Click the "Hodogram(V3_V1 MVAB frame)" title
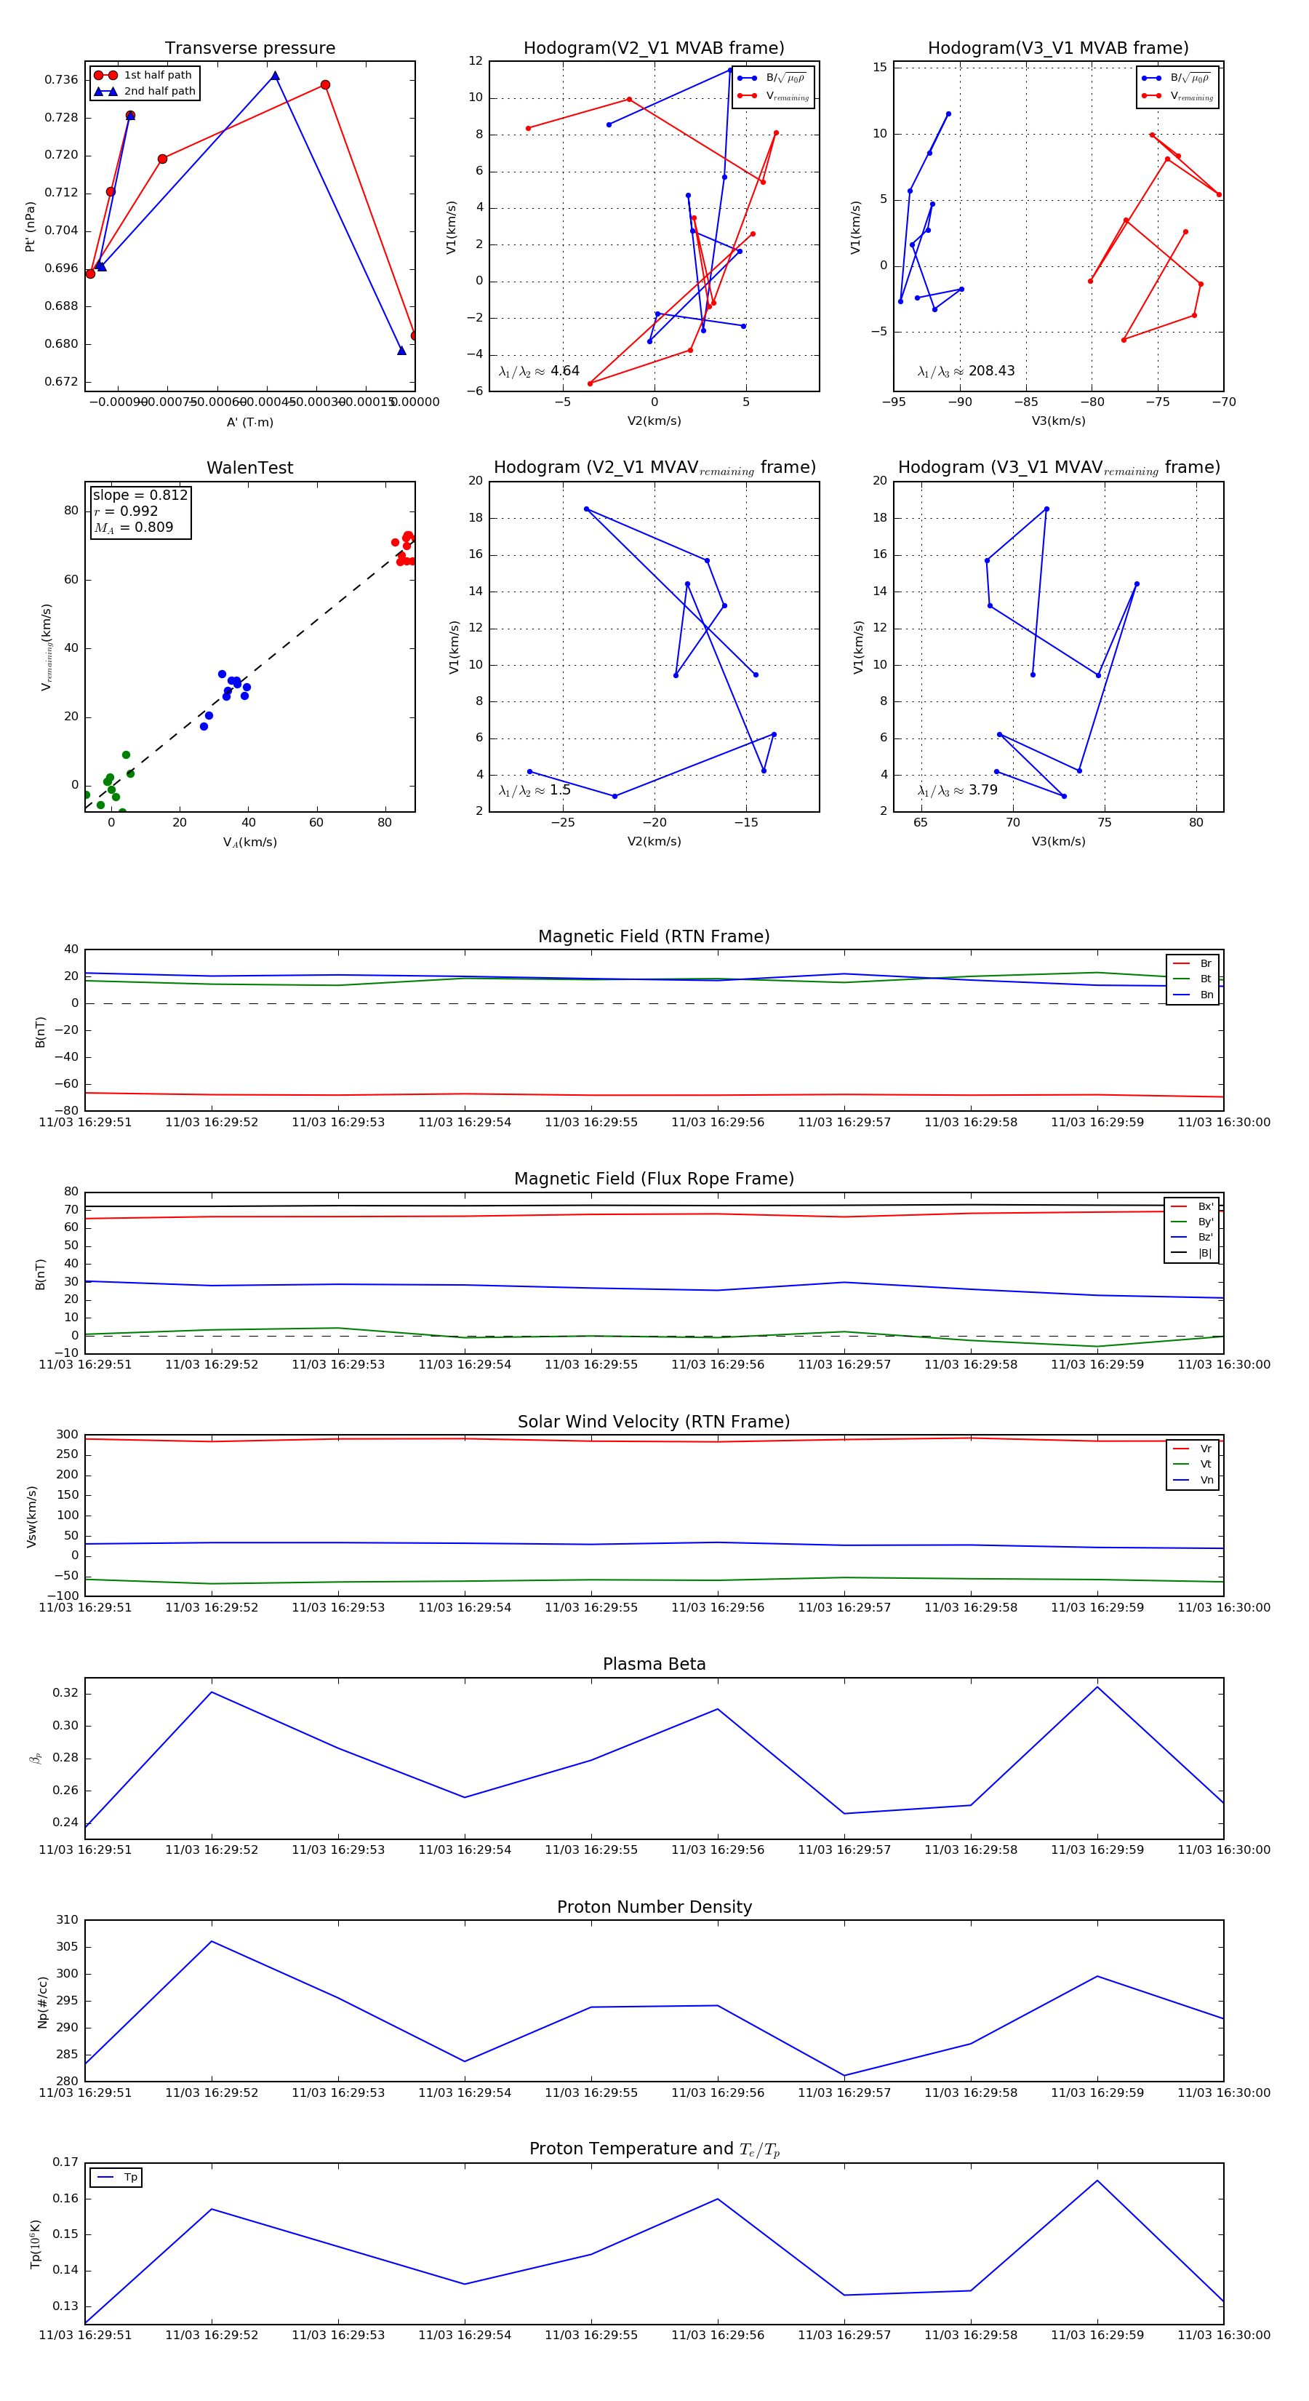Image resolution: width=1309 pixels, height=2401 pixels. coord(1058,49)
